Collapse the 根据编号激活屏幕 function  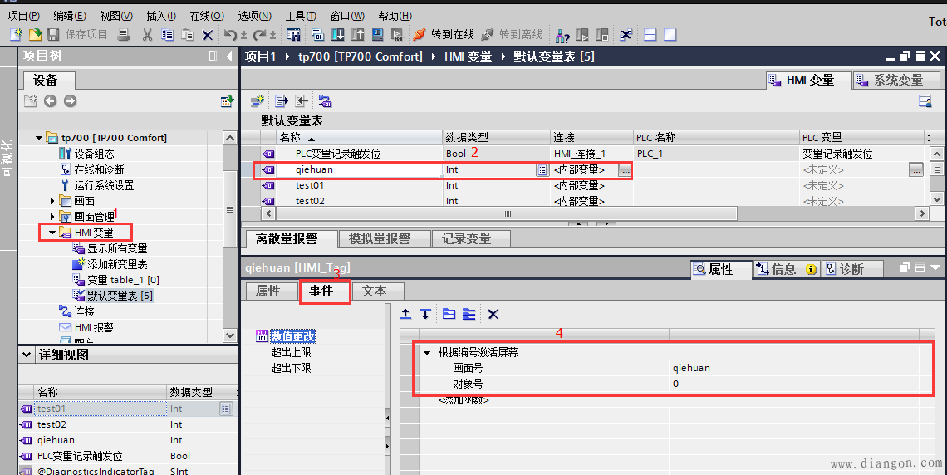pos(428,352)
